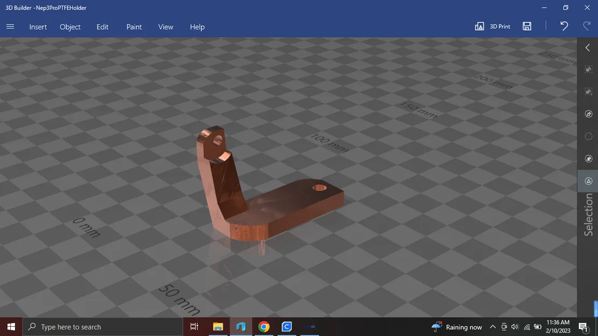The image size is (598, 336).
Task: Open Google Chrome from the taskbar
Action: 264,327
